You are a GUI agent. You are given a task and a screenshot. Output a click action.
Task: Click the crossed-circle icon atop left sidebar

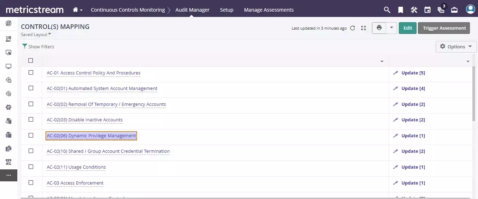coord(8,23)
